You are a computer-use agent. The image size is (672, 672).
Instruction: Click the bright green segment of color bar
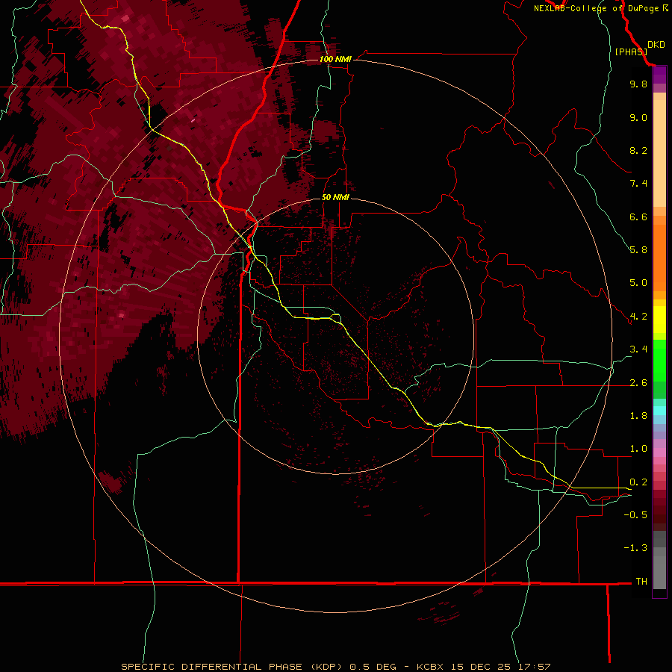coord(659,360)
